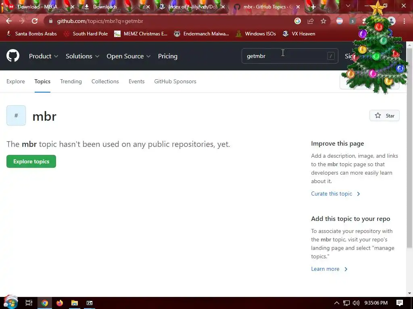
Task: Select the Topics tab
Action: [42, 81]
